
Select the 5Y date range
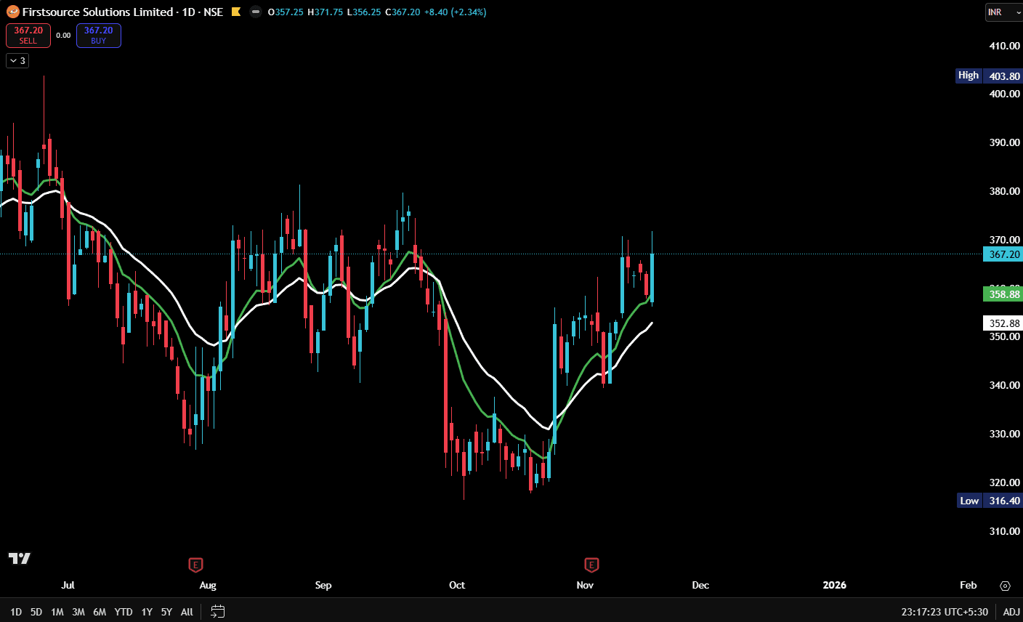coord(166,612)
